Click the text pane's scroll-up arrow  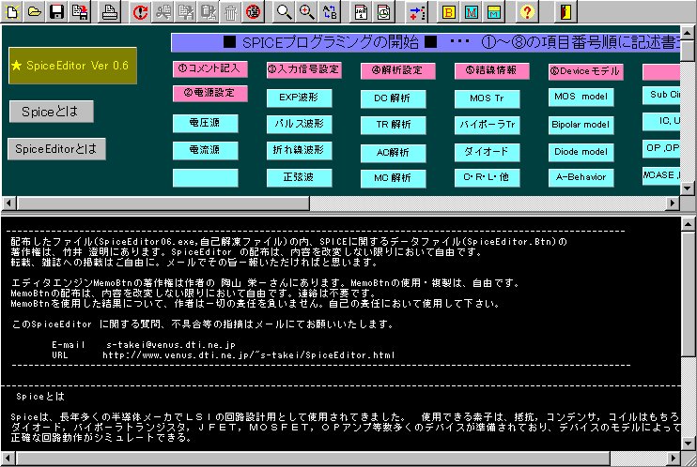[x=688, y=224]
